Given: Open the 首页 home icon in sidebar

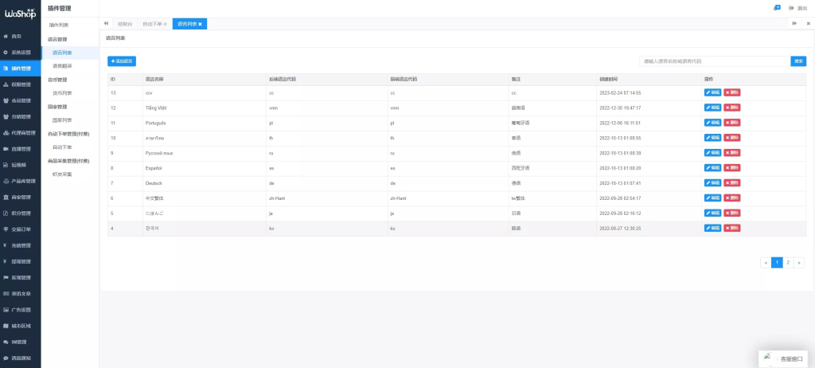Looking at the screenshot, I should coord(6,37).
